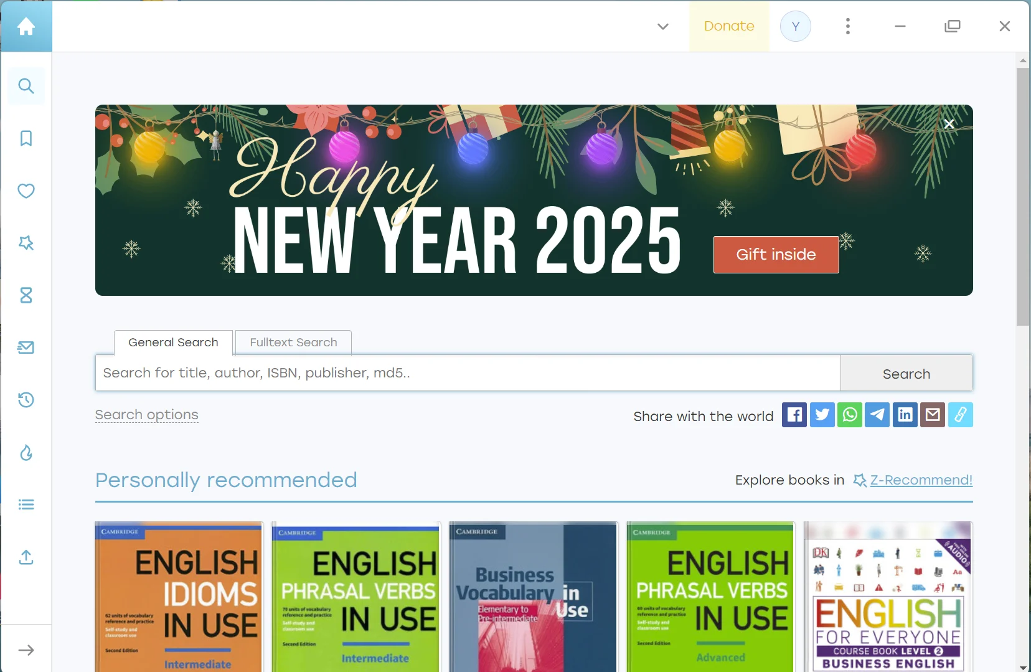
Task: Open favorites heart icon in sidebar
Action: [26, 191]
